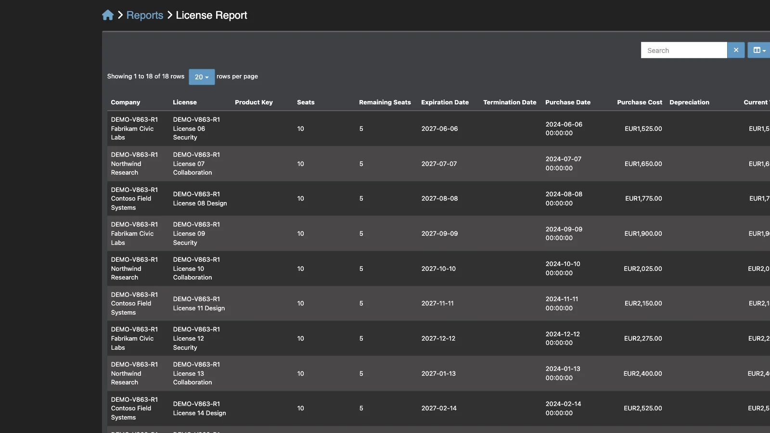Click expiration date 2027-09-09
The image size is (770, 433).
[x=439, y=234]
